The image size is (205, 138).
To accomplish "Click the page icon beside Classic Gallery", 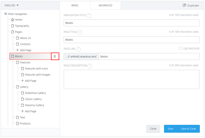I will [23, 99].
